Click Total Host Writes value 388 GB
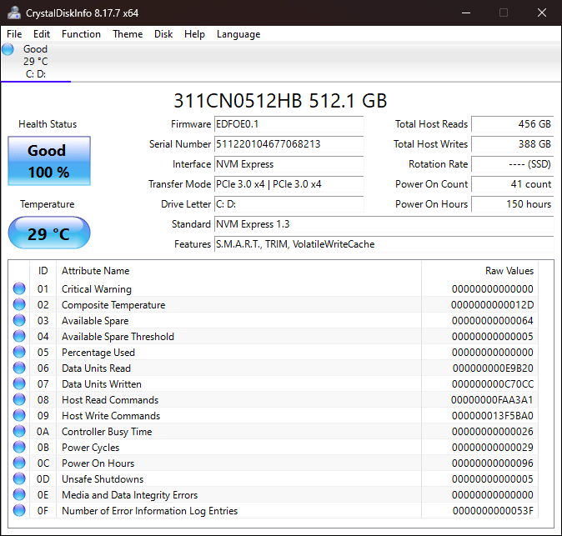562x536 pixels. point(513,144)
